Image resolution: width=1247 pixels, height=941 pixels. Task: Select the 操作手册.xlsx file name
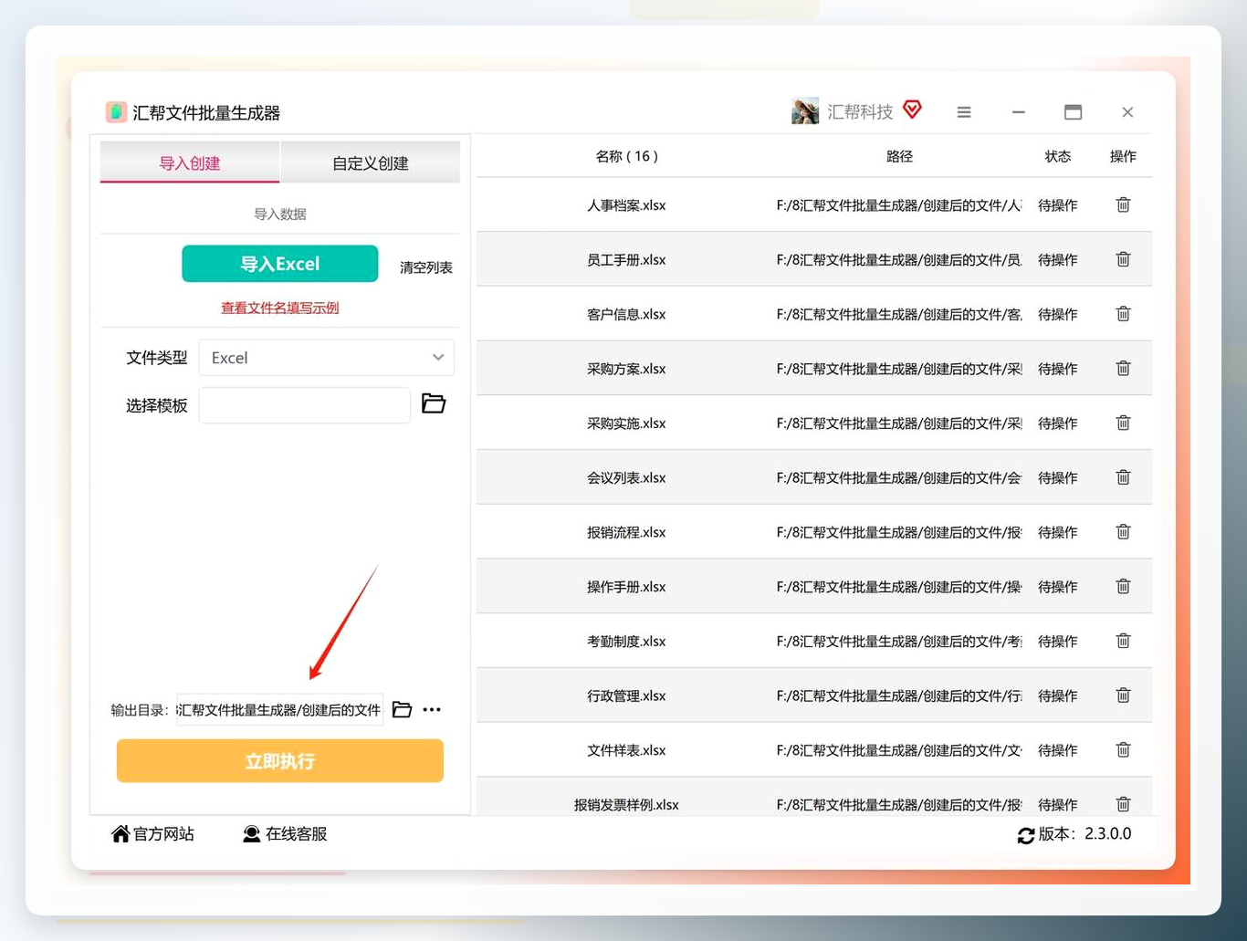pos(626,587)
